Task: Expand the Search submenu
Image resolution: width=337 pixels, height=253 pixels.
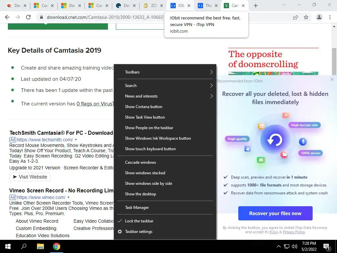Action: click(x=165, y=86)
